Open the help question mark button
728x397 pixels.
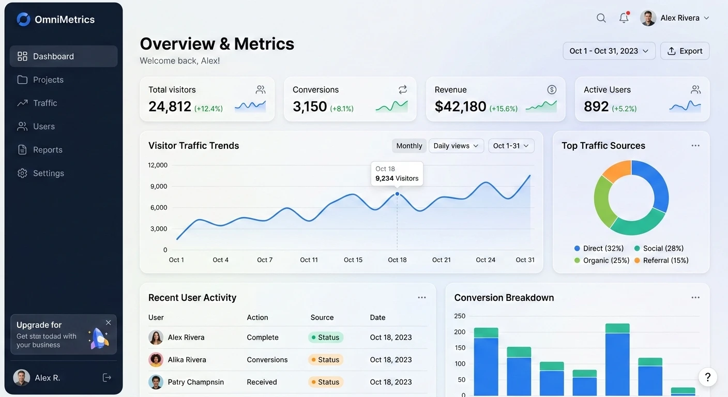708,377
